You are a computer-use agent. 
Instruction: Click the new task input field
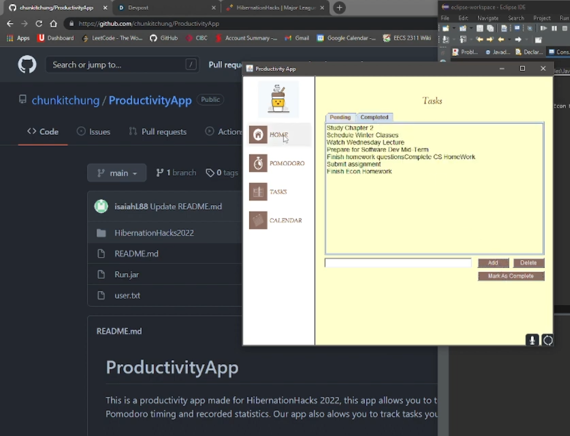pyautogui.click(x=398, y=262)
